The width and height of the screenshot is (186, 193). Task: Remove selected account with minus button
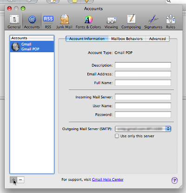[x=20, y=180]
